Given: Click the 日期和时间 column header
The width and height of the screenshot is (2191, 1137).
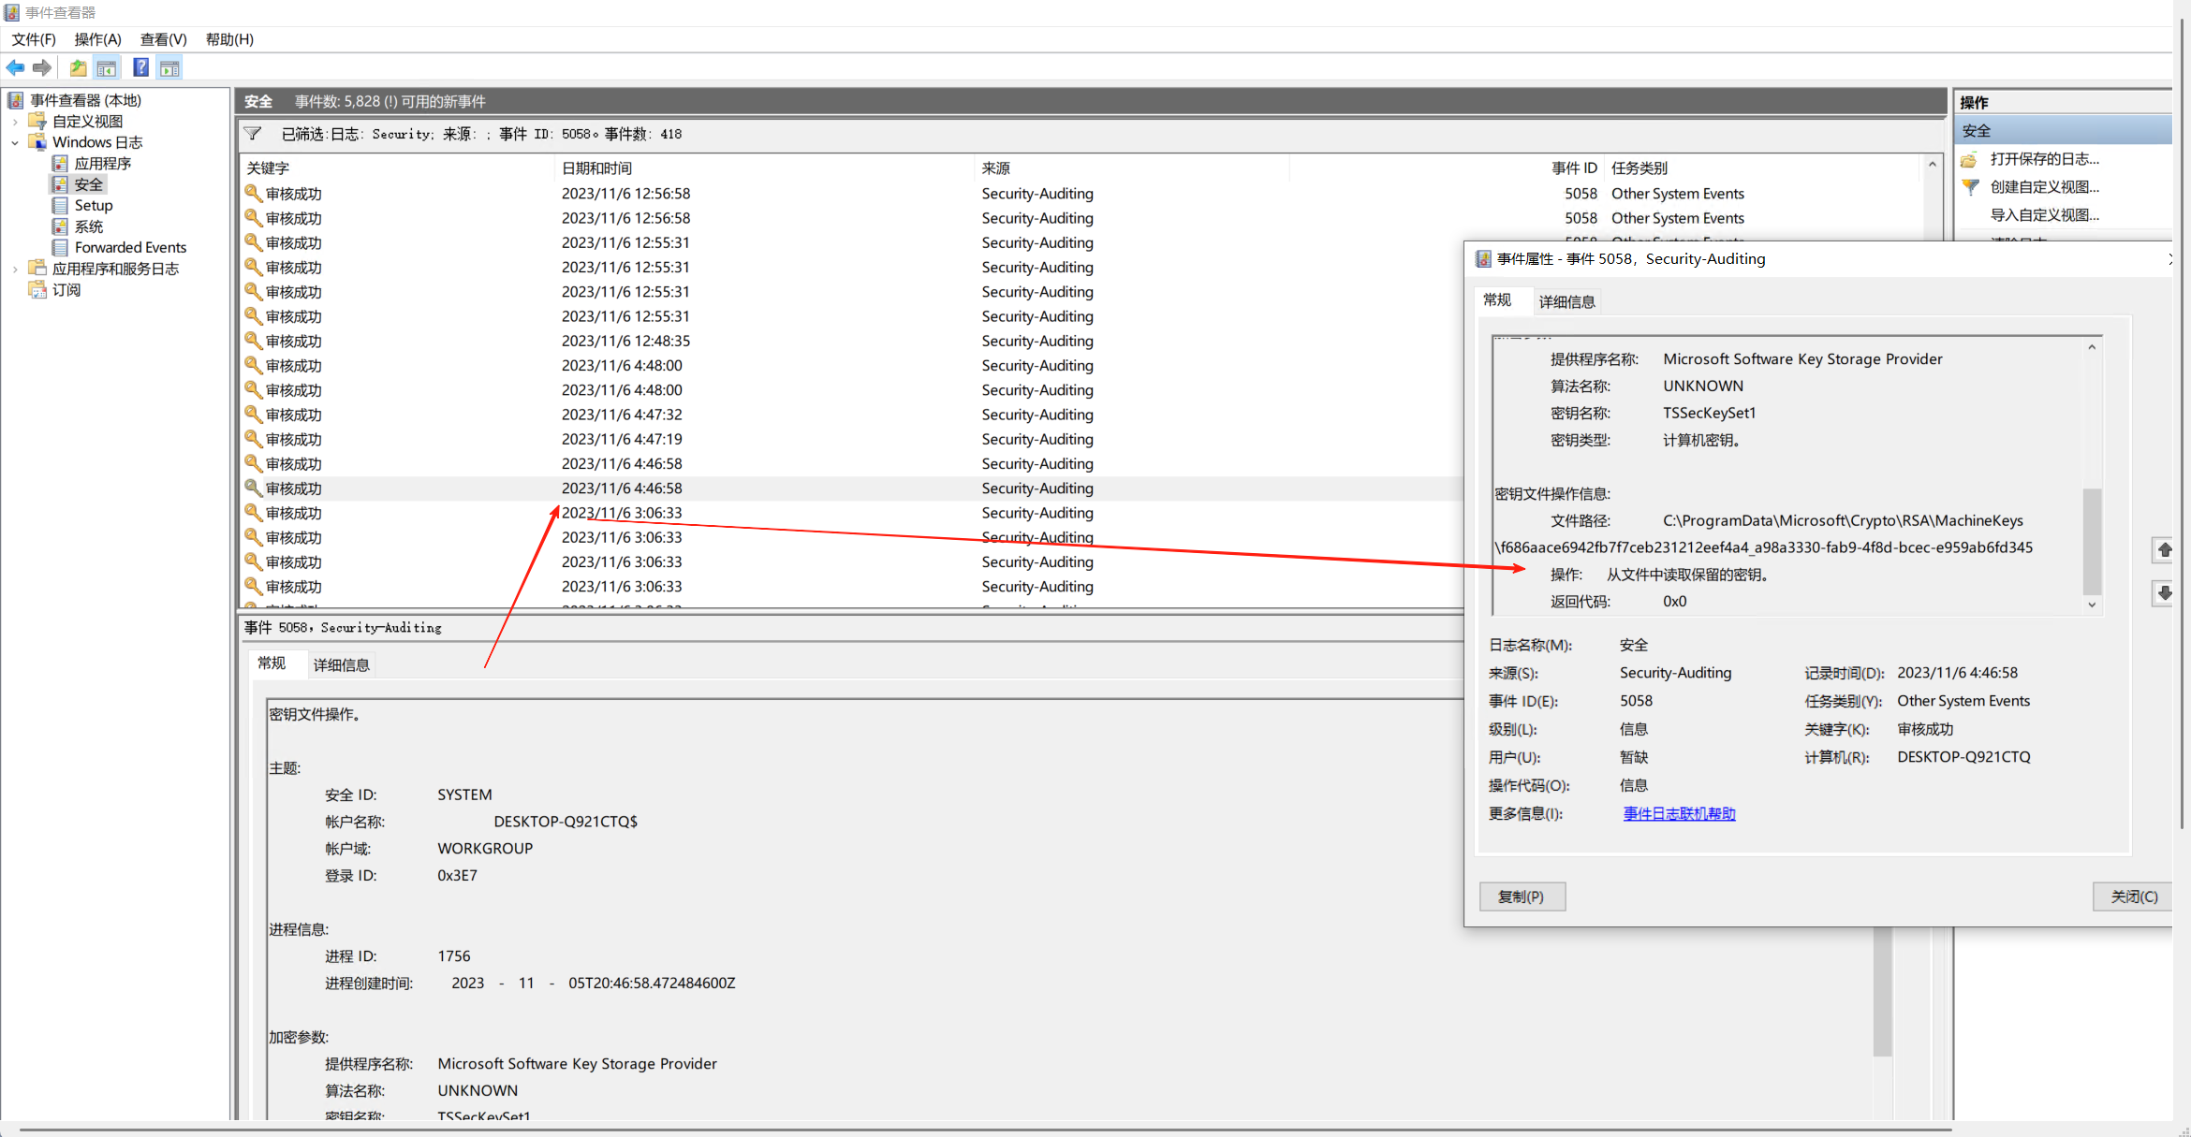Looking at the screenshot, I should pos(596,168).
